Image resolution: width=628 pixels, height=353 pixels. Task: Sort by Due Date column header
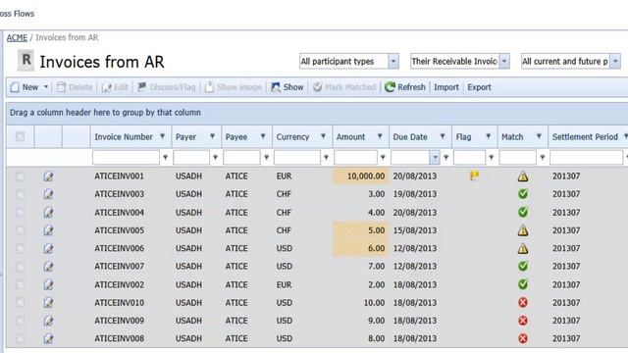(x=410, y=137)
